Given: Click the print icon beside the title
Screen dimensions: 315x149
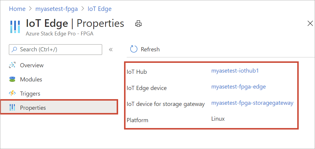Looking at the screenshot, I should (138, 24).
